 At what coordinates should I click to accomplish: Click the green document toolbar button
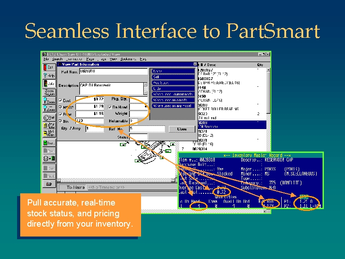49,143
